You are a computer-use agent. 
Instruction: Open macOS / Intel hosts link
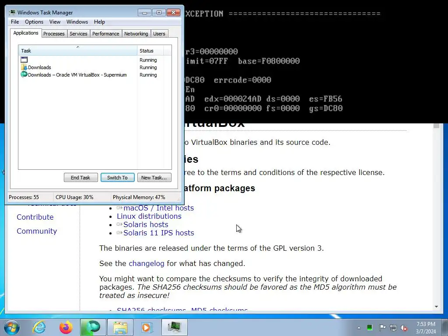coord(158,208)
